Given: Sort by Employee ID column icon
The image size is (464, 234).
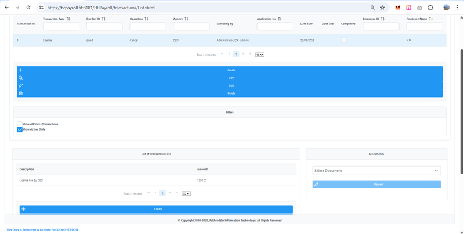Looking at the screenshot, I should 383,19.
